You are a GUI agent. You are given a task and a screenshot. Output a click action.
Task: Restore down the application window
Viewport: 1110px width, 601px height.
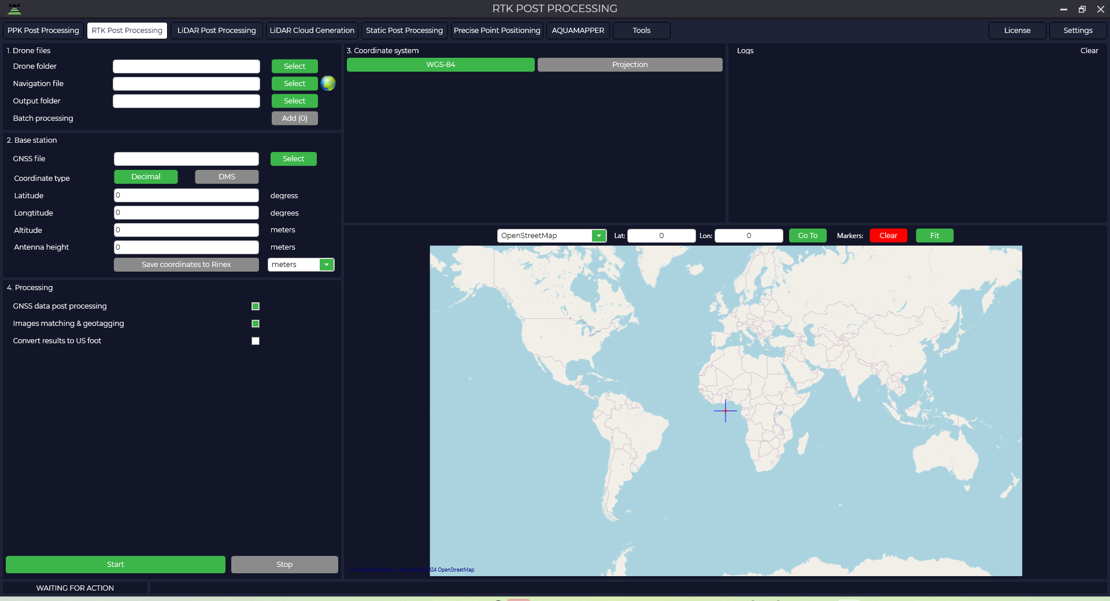pos(1082,9)
